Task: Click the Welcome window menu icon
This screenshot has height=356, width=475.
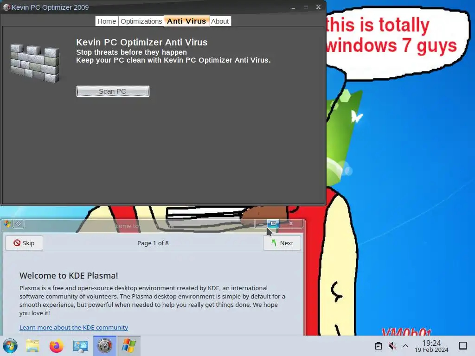Action: click(7, 224)
